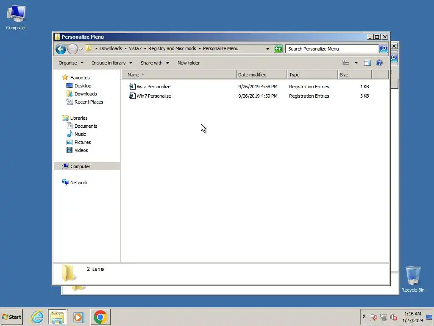
Task: Launch Google Chrome from the taskbar
Action: tap(100, 317)
